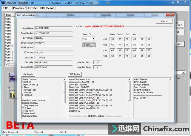The width and height of the screenshot is (191, 136).
Task: Click the CID SATA field
Action: pos(53,62)
